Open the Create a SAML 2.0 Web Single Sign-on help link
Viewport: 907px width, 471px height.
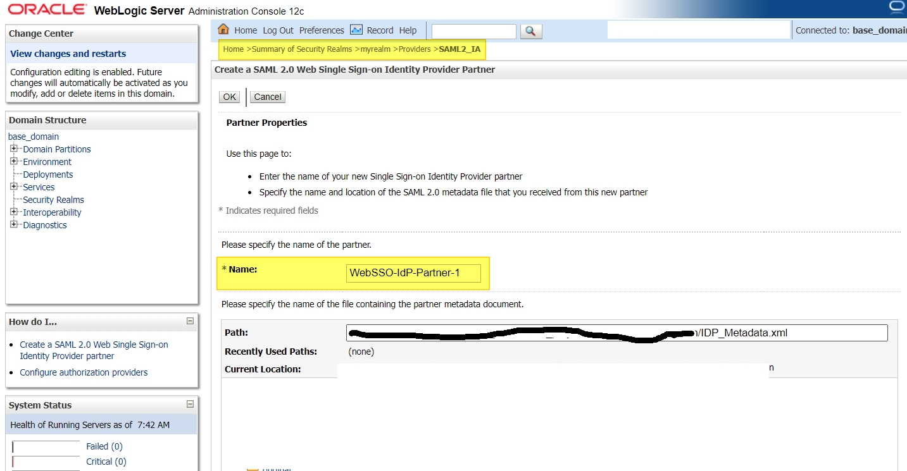click(x=94, y=350)
